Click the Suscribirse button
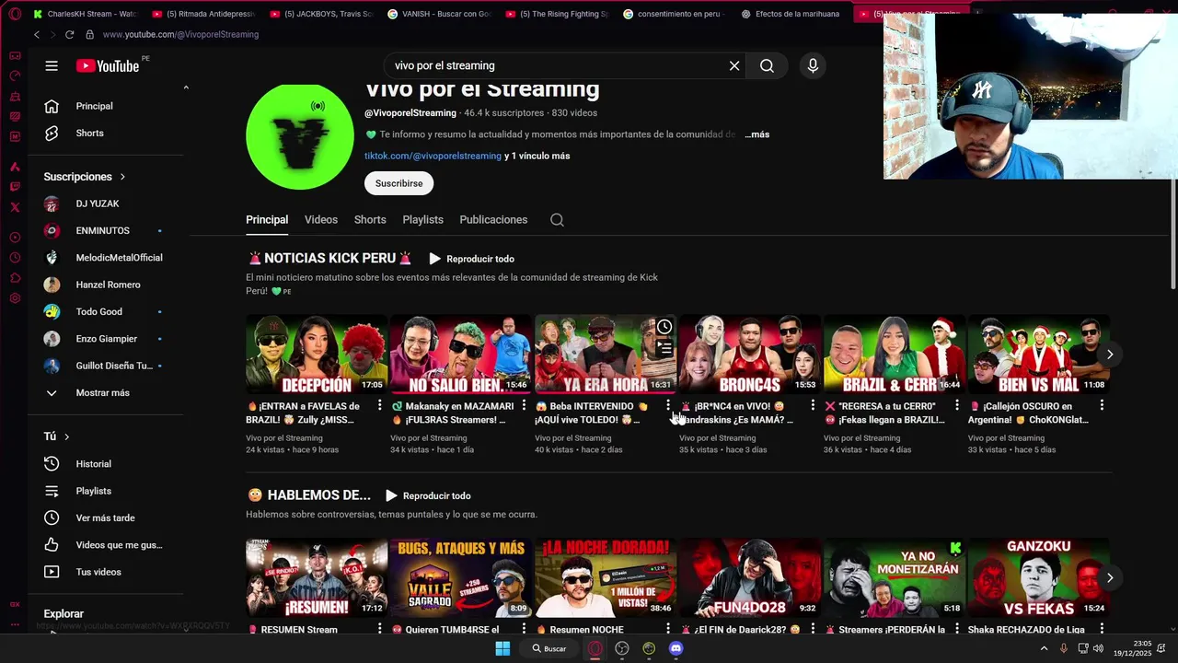 [398, 183]
